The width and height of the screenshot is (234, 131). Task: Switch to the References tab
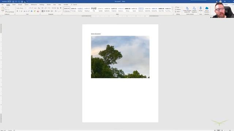(34, 5)
